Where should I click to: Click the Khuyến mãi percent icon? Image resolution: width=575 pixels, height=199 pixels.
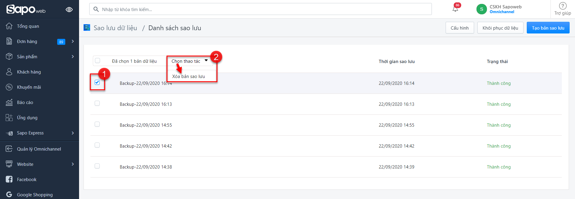point(9,87)
